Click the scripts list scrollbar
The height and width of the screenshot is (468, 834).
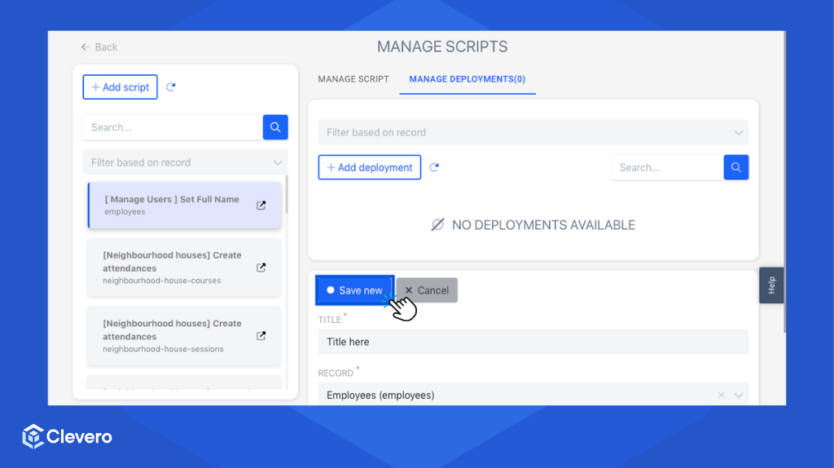point(287,195)
